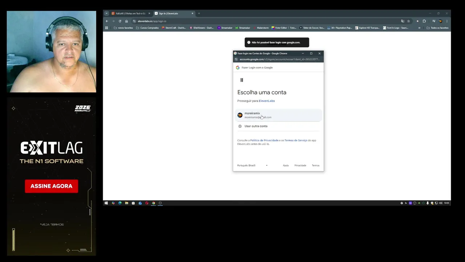This screenshot has height=262, width=465.
Task: Open the Font In Logo bookmark
Action: [396, 28]
